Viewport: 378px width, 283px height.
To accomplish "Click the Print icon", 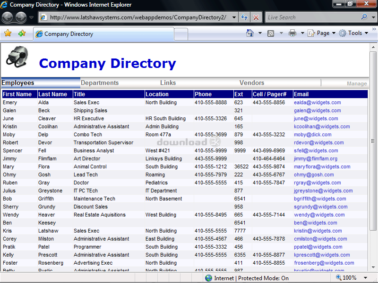I will [292, 33].
